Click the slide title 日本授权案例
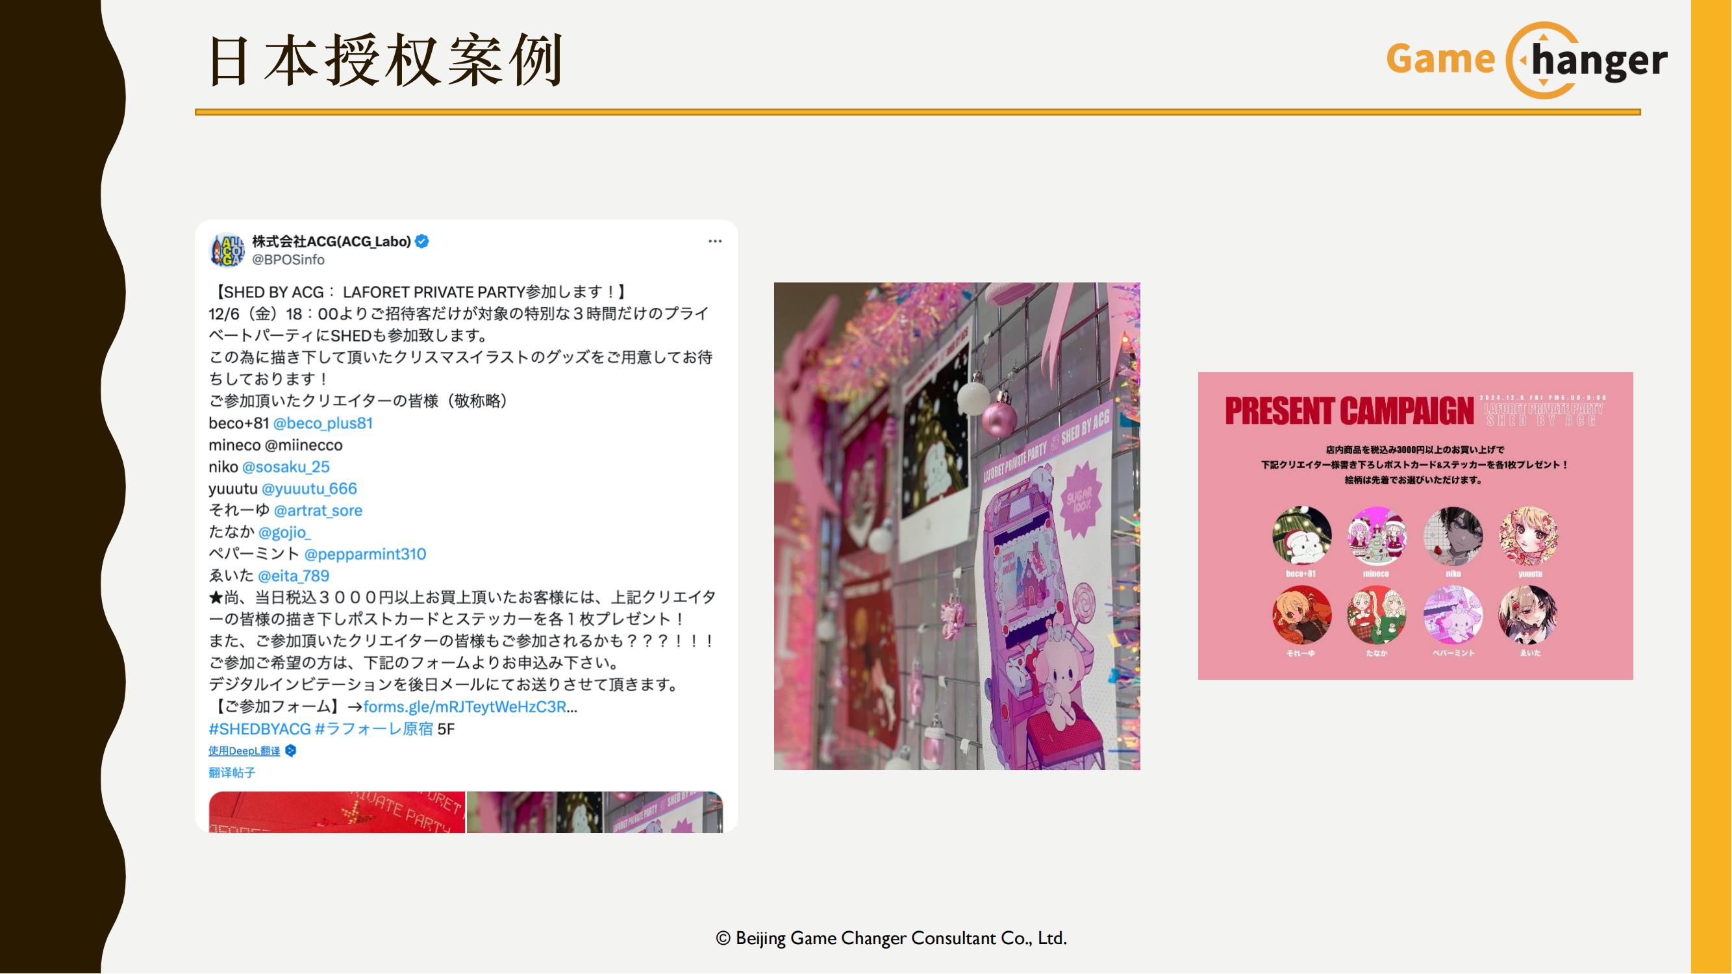Viewport: 1732px width, 974px height. [386, 60]
